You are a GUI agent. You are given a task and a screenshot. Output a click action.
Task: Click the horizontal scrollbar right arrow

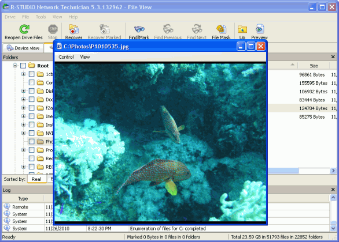333,171
